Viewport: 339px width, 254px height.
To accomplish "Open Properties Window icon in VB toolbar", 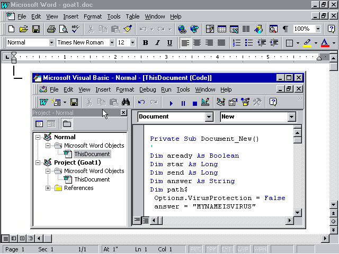I will 233,102.
